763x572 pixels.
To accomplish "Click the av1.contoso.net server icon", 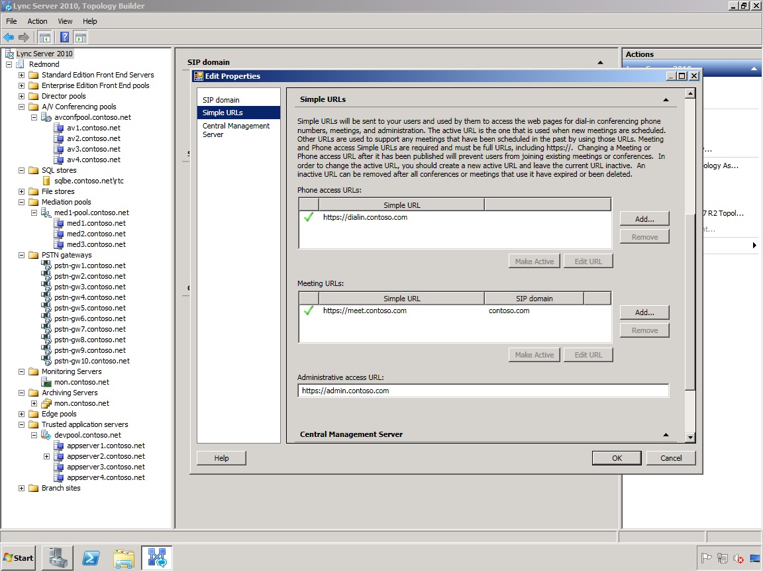I will [59, 128].
